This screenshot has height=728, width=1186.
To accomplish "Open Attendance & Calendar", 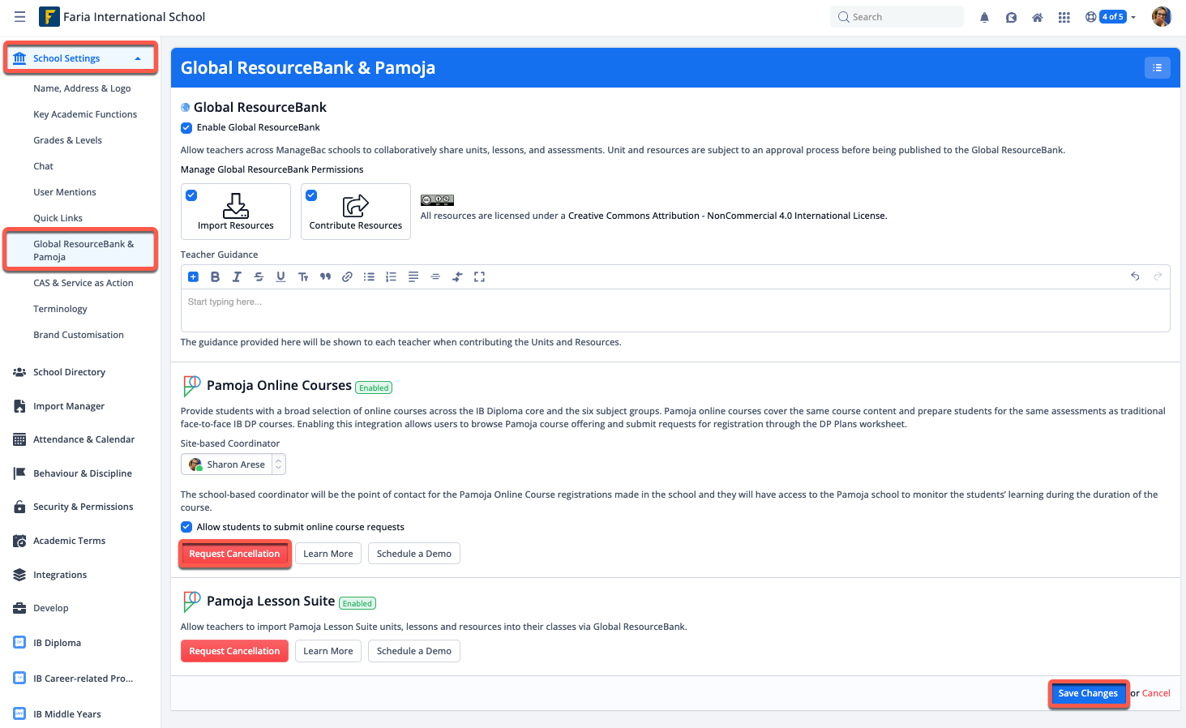I will click(83, 439).
